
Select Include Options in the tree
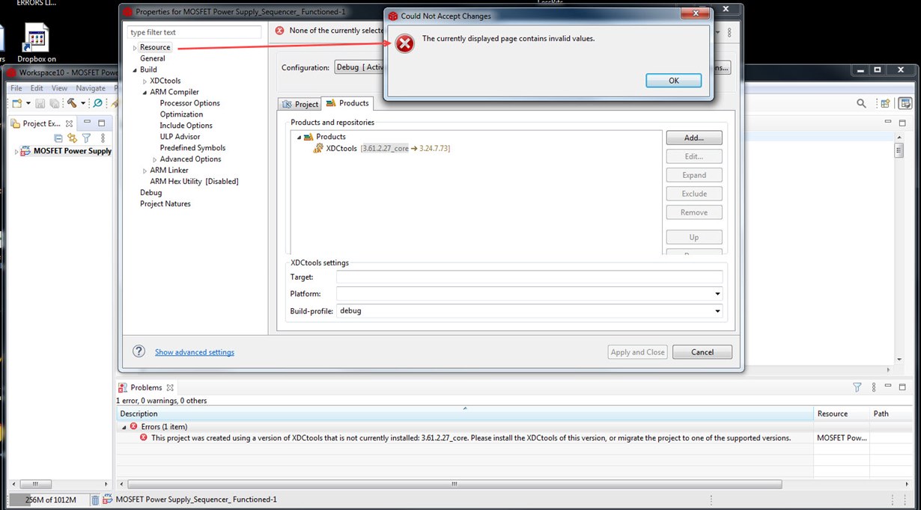click(x=186, y=126)
